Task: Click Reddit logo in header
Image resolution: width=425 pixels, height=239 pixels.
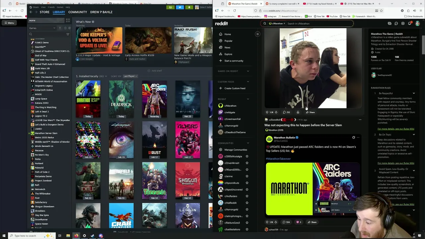Action: [221, 24]
